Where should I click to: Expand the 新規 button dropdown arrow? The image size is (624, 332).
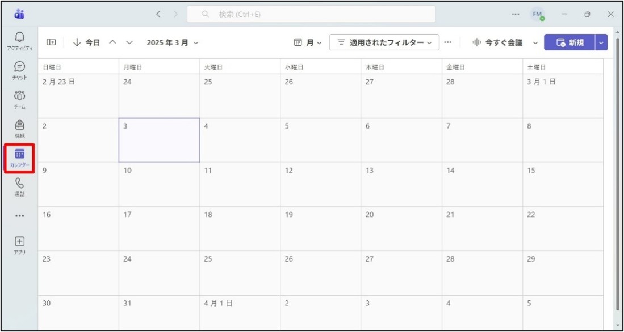coord(601,42)
